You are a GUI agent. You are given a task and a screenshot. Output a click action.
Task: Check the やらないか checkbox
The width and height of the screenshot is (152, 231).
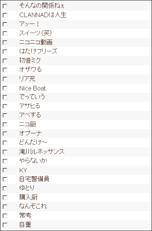[x=5, y=161]
